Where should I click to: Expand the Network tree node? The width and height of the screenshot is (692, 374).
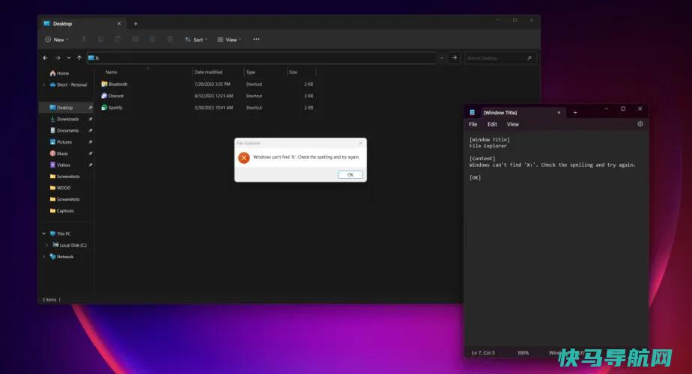coord(44,257)
